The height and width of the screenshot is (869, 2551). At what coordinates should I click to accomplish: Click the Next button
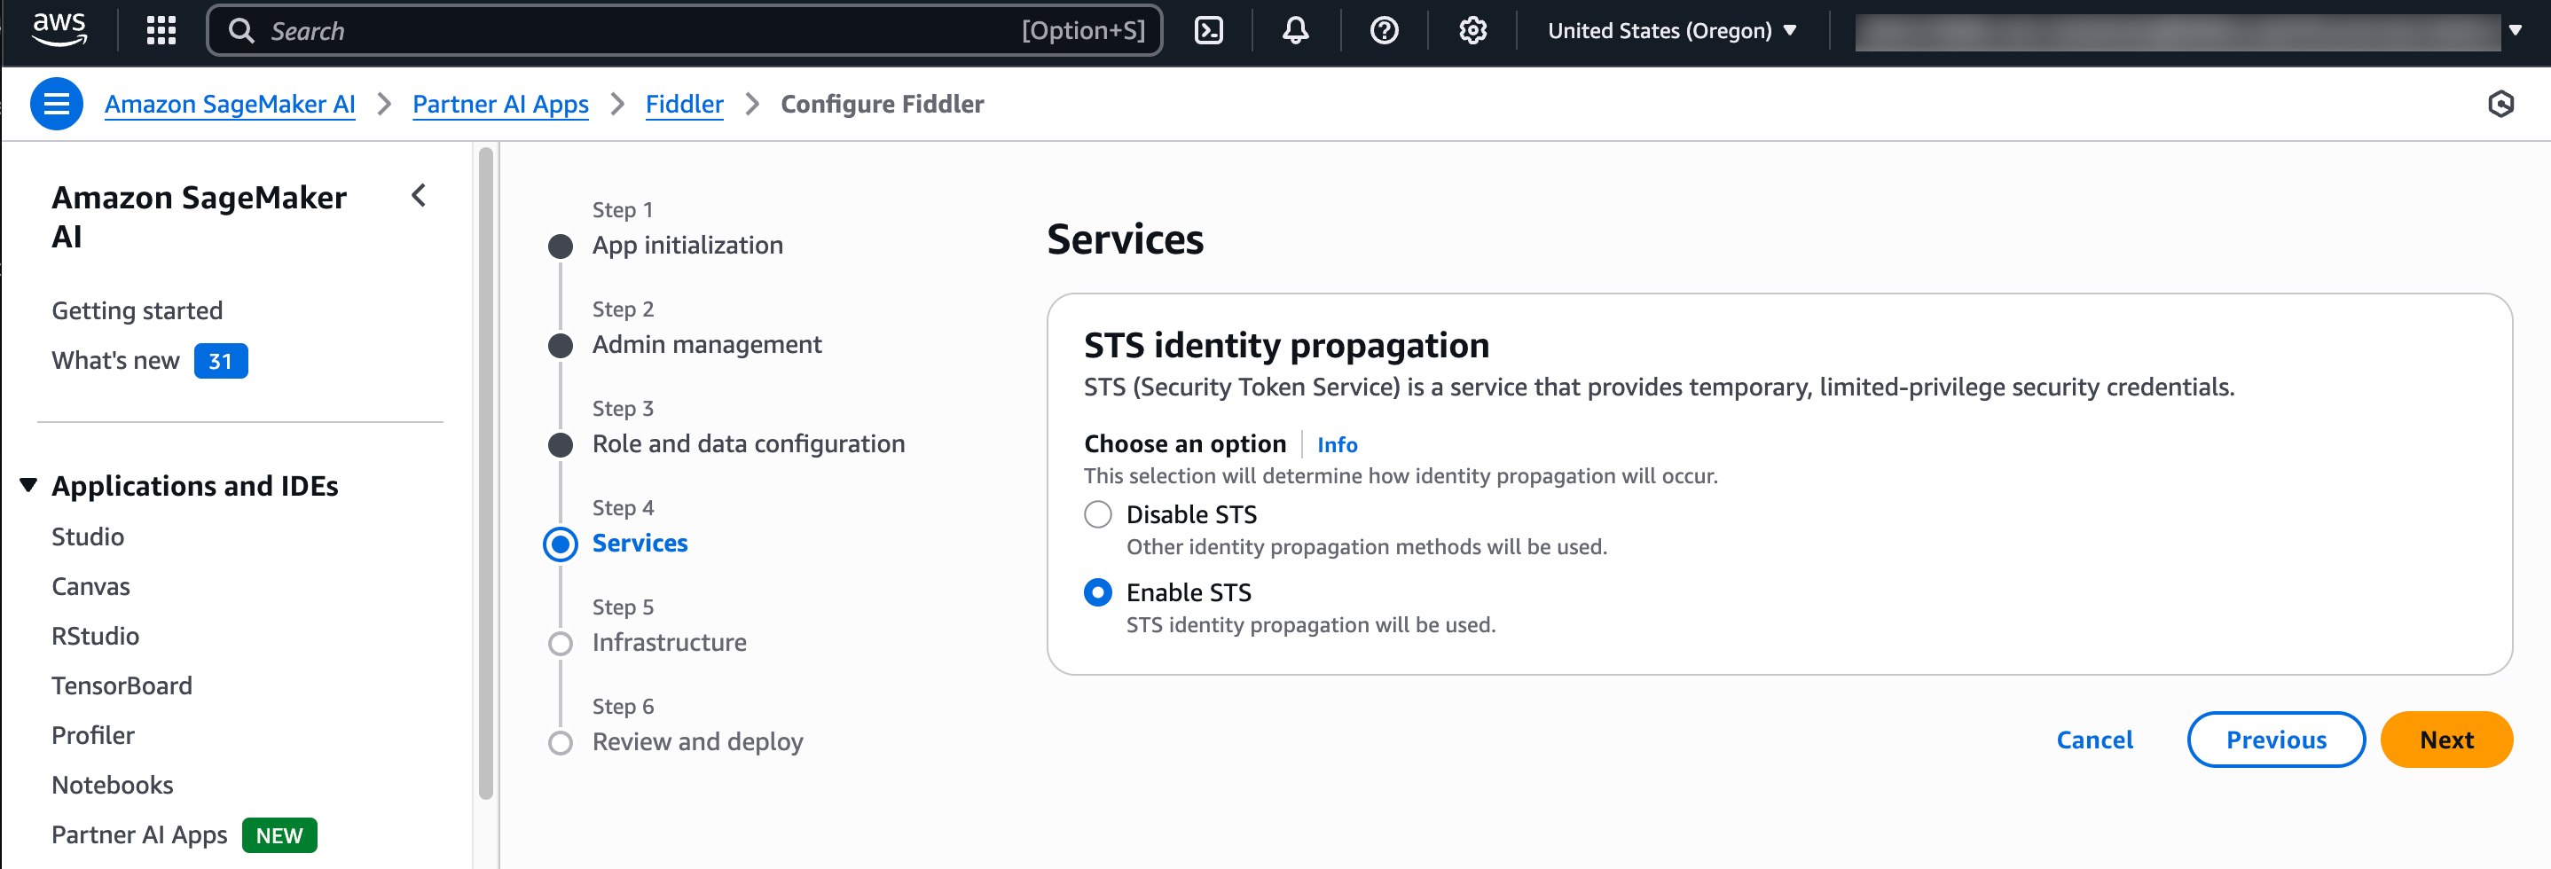click(x=2446, y=740)
